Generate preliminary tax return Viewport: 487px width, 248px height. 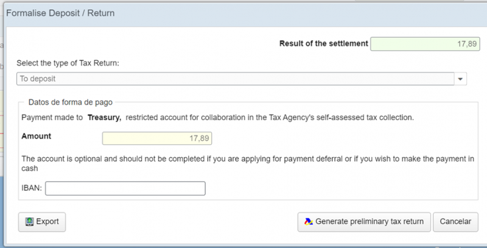tap(364, 222)
